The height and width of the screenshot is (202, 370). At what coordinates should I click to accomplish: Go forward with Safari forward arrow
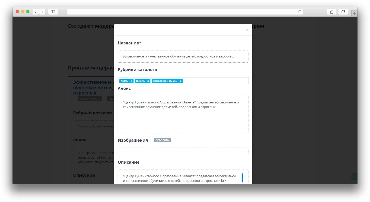click(x=42, y=12)
